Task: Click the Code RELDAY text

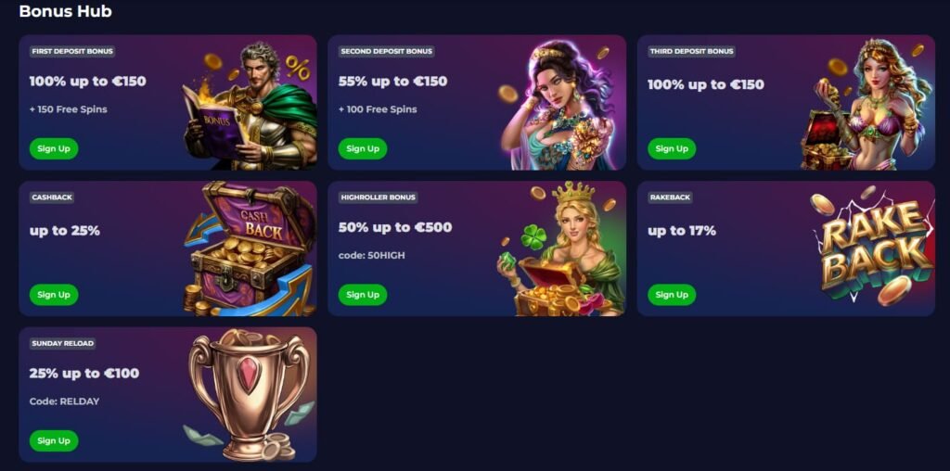Action: click(64, 401)
